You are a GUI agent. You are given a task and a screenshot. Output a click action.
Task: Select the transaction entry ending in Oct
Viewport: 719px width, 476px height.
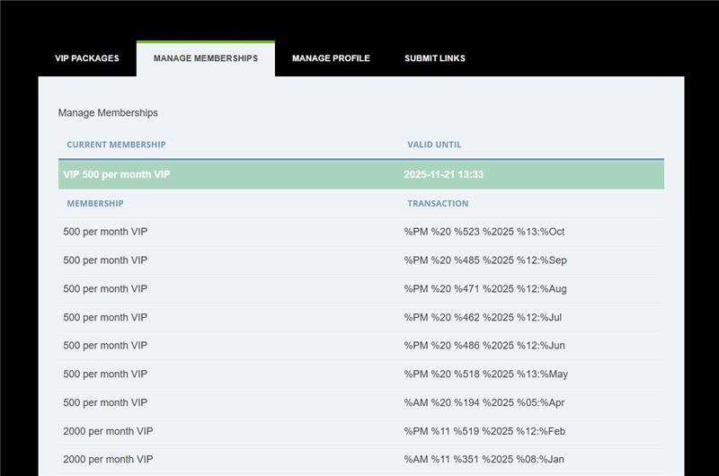pyautogui.click(x=484, y=232)
